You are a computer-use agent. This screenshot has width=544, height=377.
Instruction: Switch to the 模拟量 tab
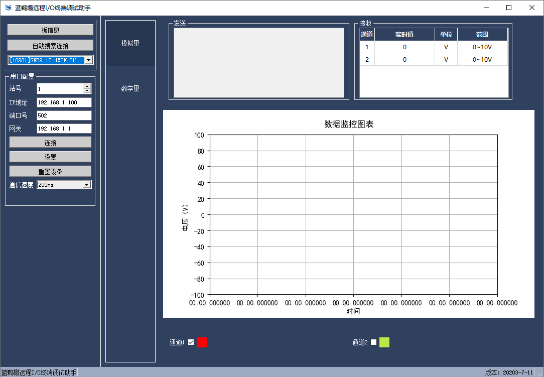tap(130, 43)
